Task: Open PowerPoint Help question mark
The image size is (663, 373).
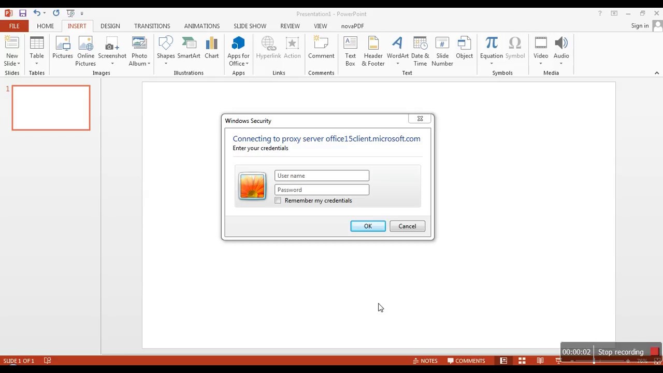Action: [x=600, y=13]
